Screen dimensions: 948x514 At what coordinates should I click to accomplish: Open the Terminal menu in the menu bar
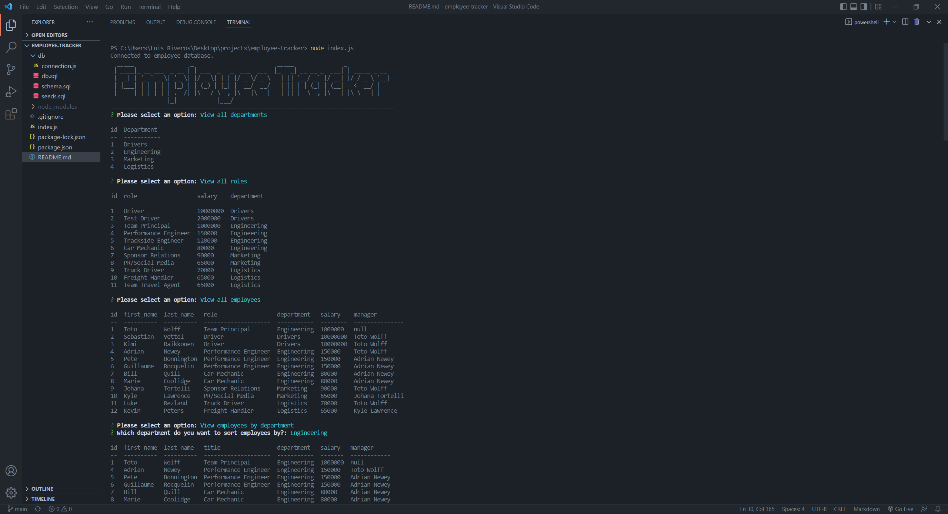[149, 7]
